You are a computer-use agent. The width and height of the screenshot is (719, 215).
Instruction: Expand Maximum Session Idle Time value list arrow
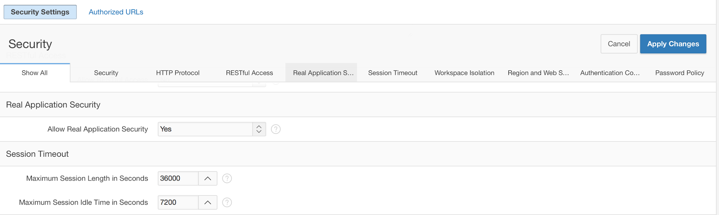[208, 202]
